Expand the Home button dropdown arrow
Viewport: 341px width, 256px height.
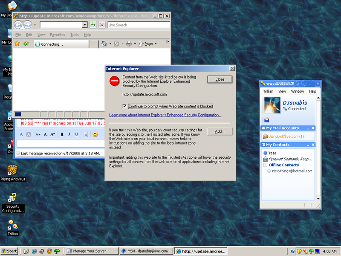[110, 44]
